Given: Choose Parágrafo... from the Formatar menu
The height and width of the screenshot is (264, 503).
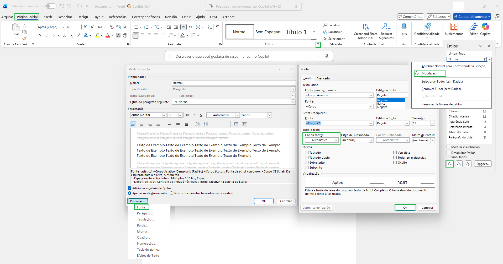Looking at the screenshot, I should 145,213.
